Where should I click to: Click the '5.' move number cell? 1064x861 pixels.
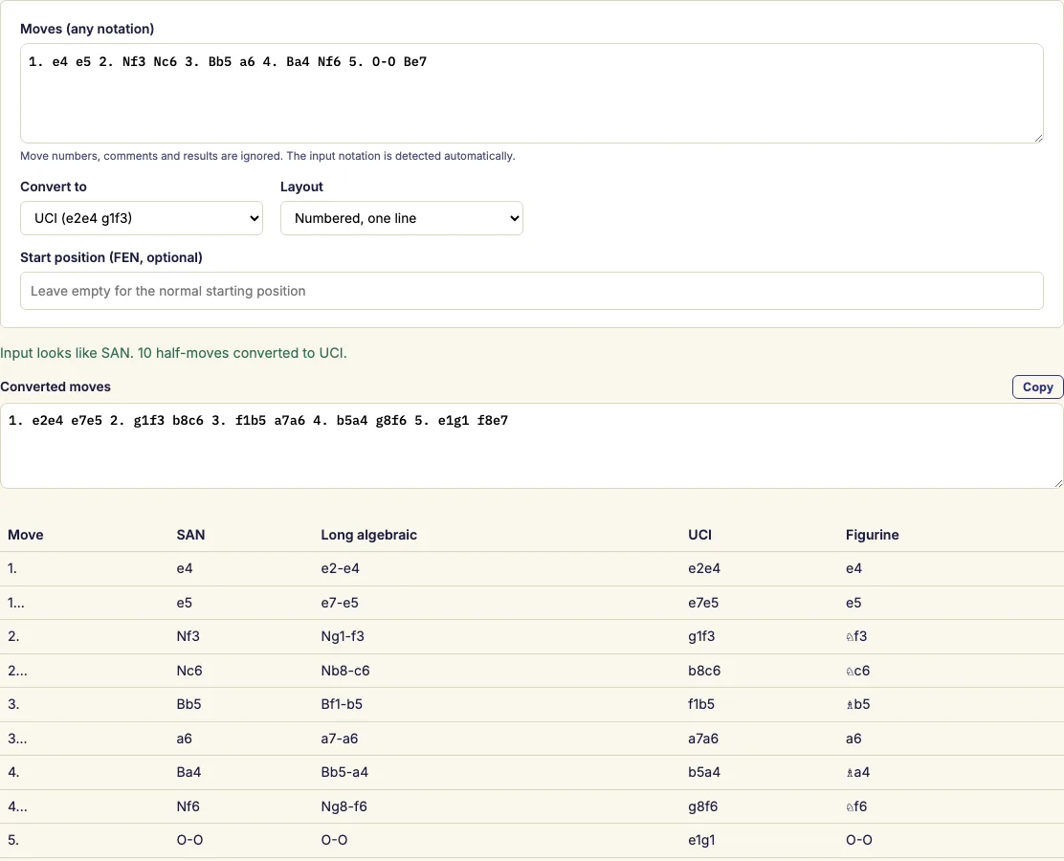click(13, 840)
